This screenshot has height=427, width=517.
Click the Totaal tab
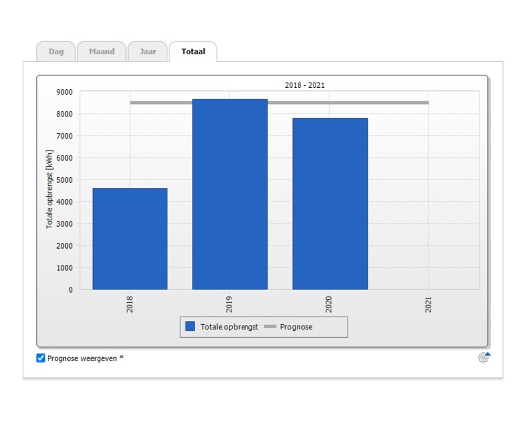[193, 52]
